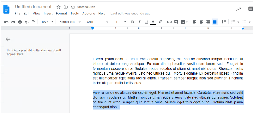The width and height of the screenshot is (253, 113).
Task: Click the insert image icon
Action: coord(183,22)
